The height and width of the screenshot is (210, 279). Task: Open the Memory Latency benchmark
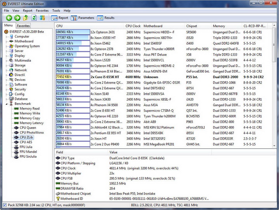pyautogui.click(x=31, y=123)
